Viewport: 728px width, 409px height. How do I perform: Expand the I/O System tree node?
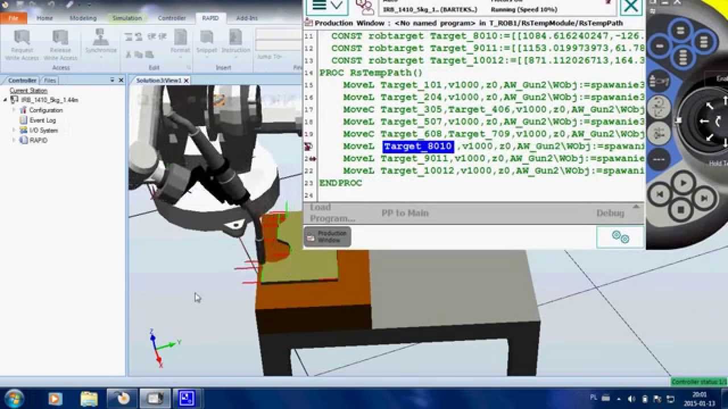tap(15, 130)
